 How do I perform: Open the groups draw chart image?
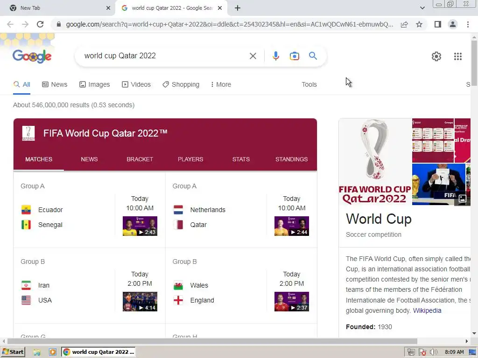(433, 140)
